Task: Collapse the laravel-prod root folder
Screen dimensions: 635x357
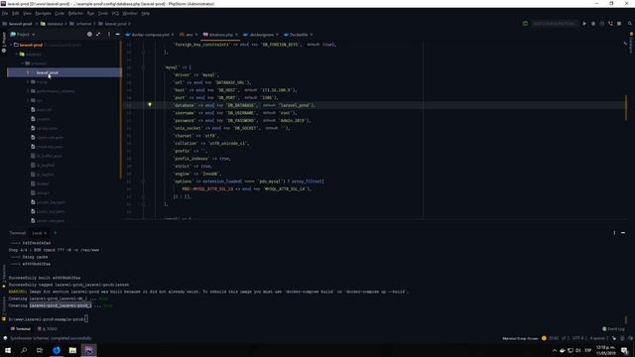Action: pyautogui.click(x=11, y=45)
